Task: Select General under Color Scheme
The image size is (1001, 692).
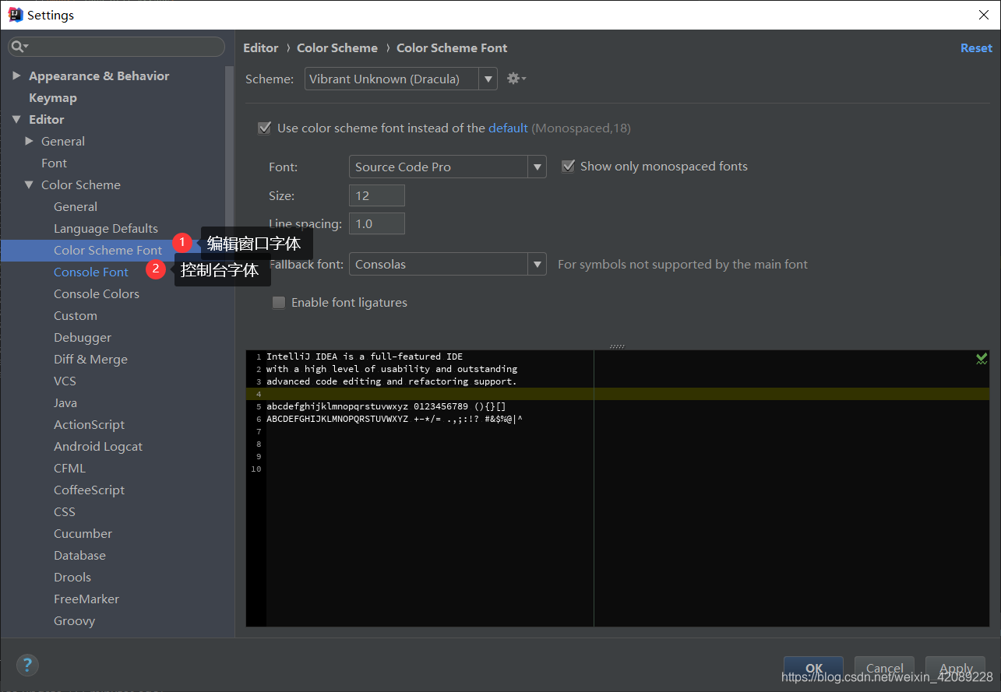Action: (x=76, y=206)
